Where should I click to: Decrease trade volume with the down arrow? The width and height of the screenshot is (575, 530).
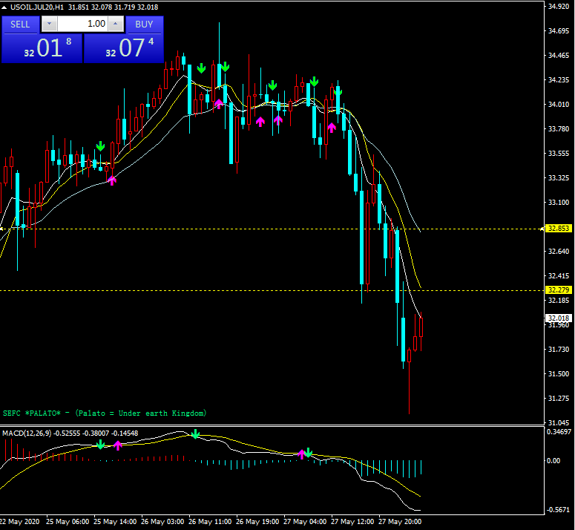(x=49, y=24)
